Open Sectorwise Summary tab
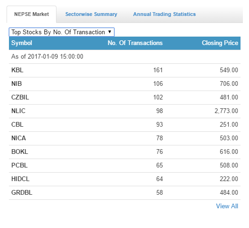 point(91,14)
